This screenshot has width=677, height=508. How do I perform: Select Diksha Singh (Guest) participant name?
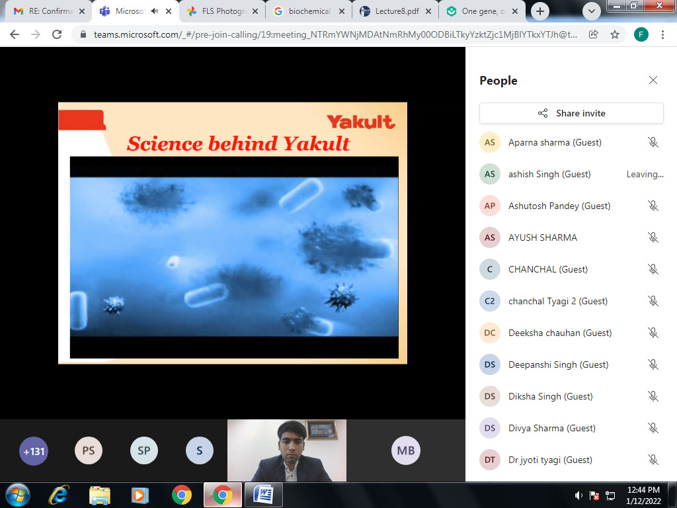pyautogui.click(x=551, y=396)
